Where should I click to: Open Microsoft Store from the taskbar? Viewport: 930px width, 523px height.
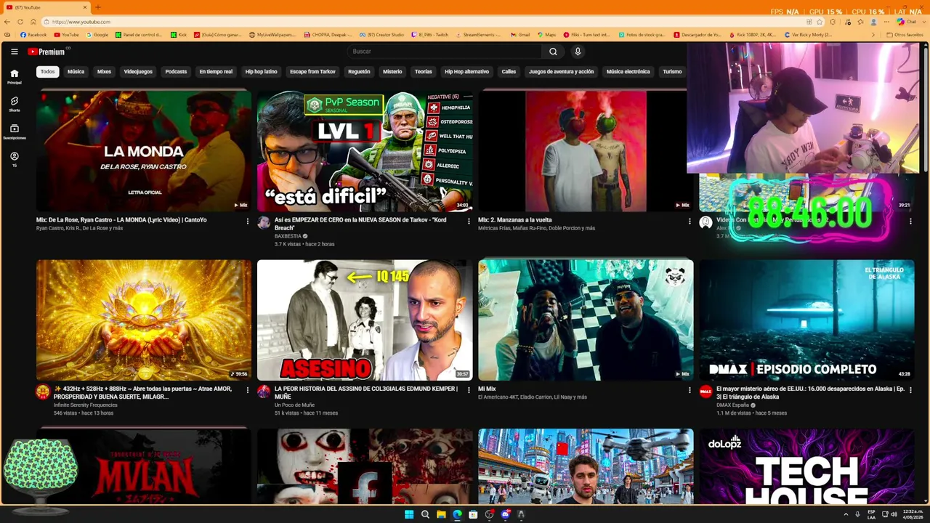click(473, 514)
